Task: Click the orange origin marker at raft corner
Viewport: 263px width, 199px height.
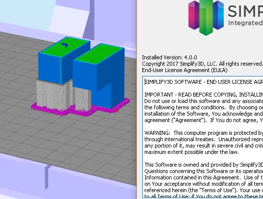Action: click(117, 111)
